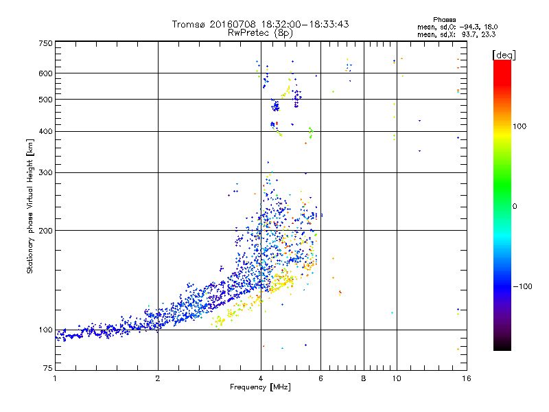The width and height of the screenshot is (549, 412).
Task: Click the plot title 'Tromsø 20160708 18:32:00-18:33:43'
Action: pyautogui.click(x=260, y=24)
